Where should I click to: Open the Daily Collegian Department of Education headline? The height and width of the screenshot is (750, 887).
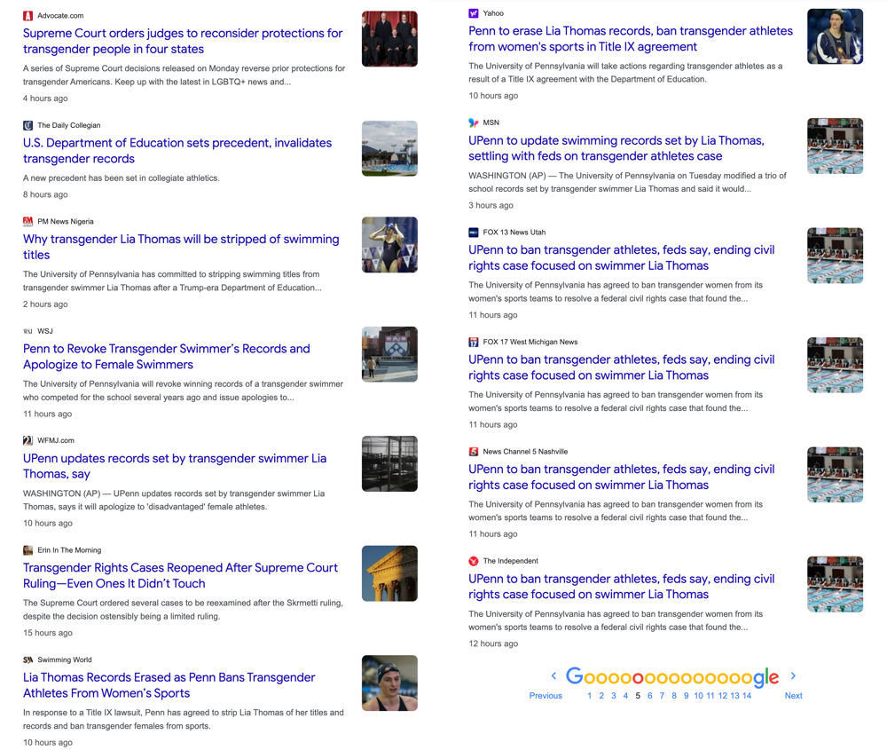pyautogui.click(x=177, y=151)
